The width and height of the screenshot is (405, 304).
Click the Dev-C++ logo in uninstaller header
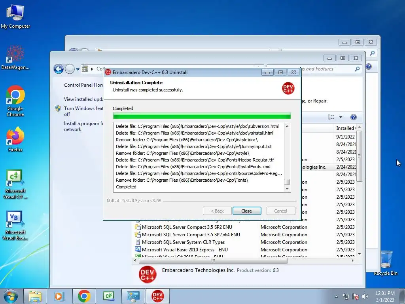288,88
